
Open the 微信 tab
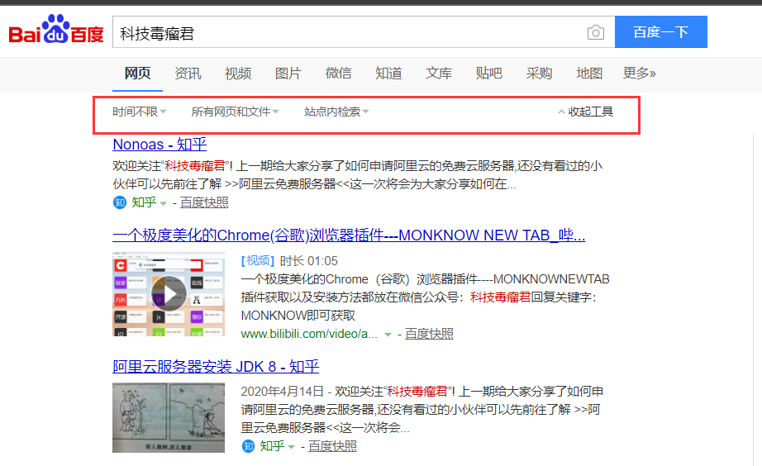click(x=338, y=74)
